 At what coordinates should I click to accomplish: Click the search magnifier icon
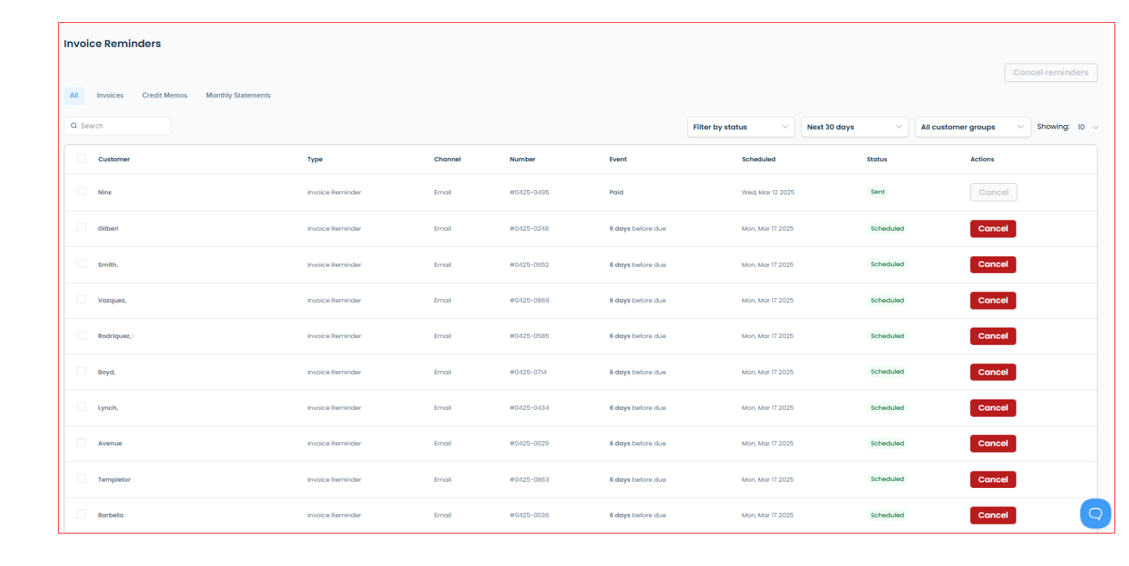pos(74,126)
